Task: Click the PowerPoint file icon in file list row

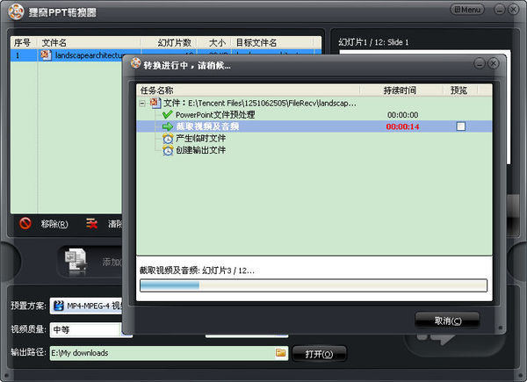Action: [46, 55]
